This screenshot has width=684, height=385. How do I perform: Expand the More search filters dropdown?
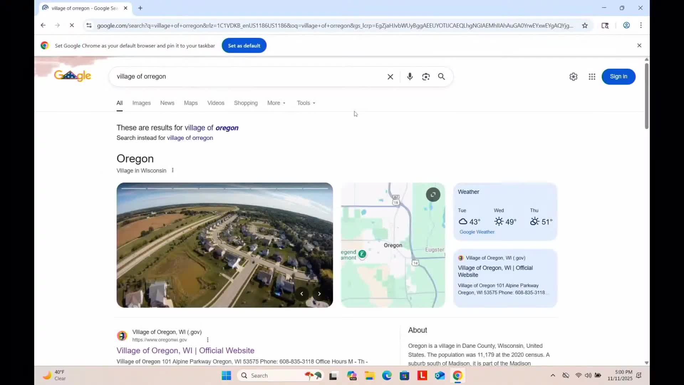click(x=276, y=103)
